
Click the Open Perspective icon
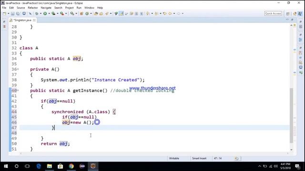288,13
